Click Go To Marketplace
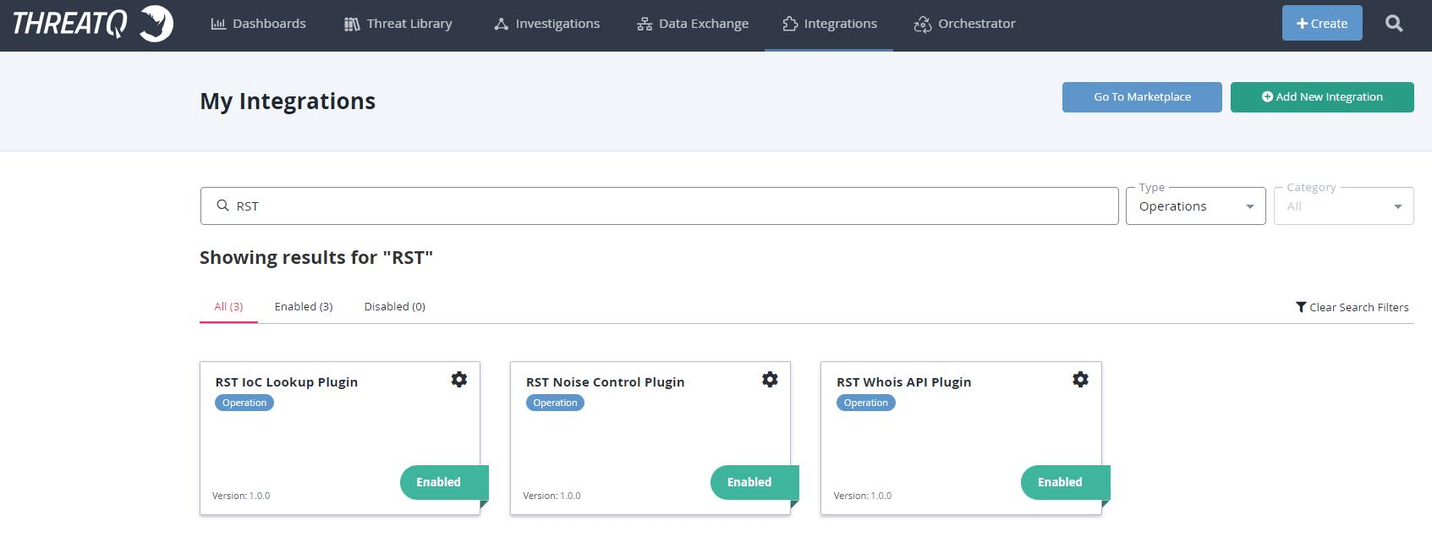Image resolution: width=1432 pixels, height=543 pixels. pos(1142,97)
